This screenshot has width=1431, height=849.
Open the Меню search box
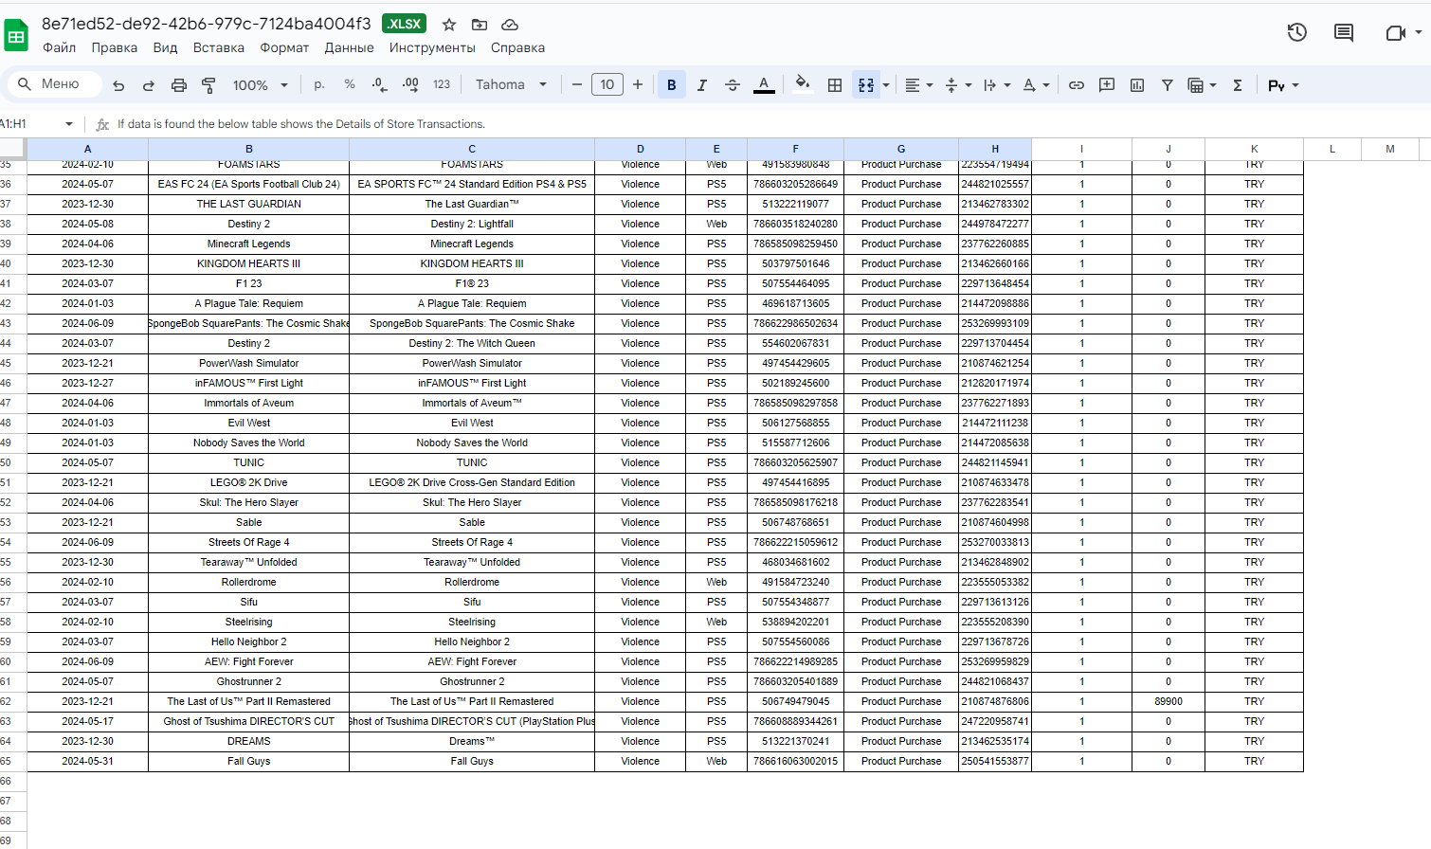[55, 84]
